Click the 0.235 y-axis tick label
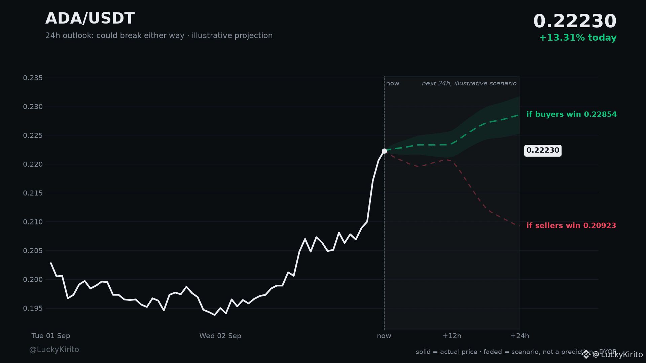This screenshot has width=646, height=363. (x=33, y=78)
